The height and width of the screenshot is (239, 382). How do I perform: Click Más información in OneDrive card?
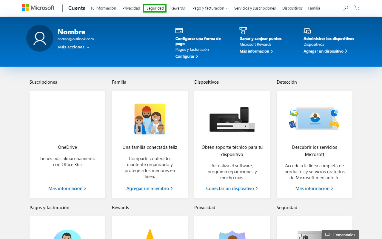(67, 189)
